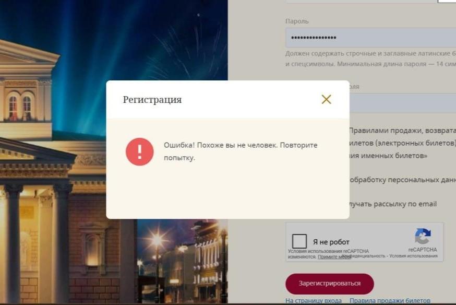
Task: Click the обработку персональных данных consent label
Action: (x=402, y=180)
